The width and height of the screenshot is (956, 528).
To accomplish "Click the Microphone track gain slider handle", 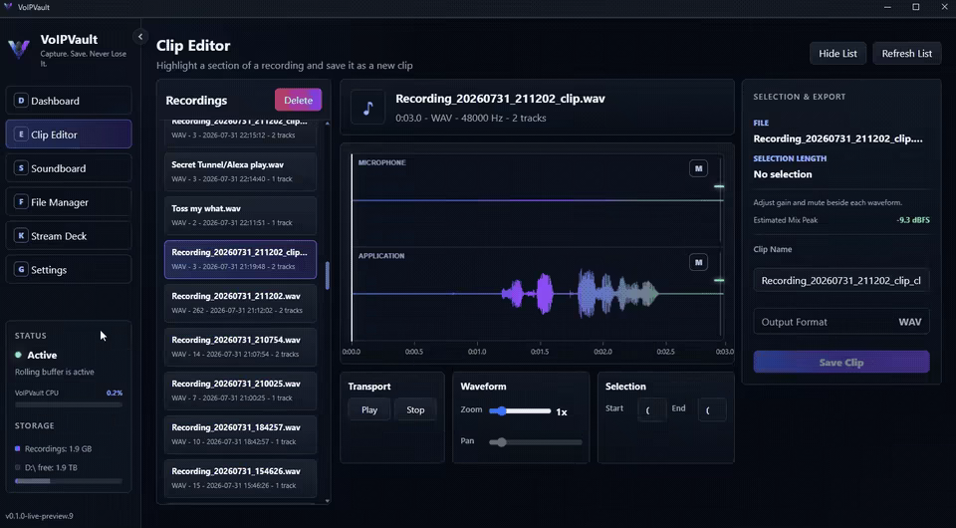I will point(719,186).
